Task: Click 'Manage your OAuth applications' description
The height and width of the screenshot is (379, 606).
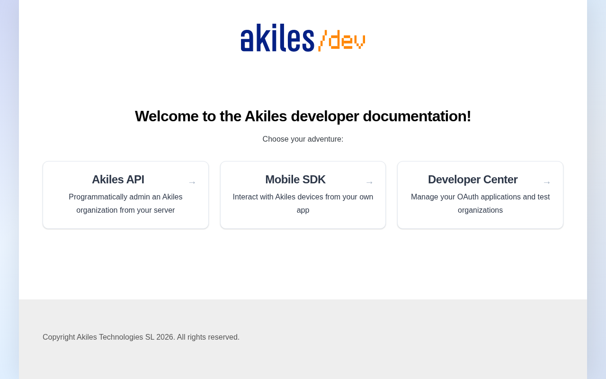Action: (480, 204)
